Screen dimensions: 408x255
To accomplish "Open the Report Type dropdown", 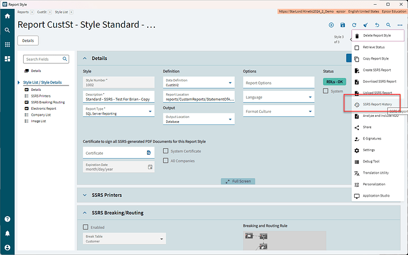I will (x=150, y=111).
